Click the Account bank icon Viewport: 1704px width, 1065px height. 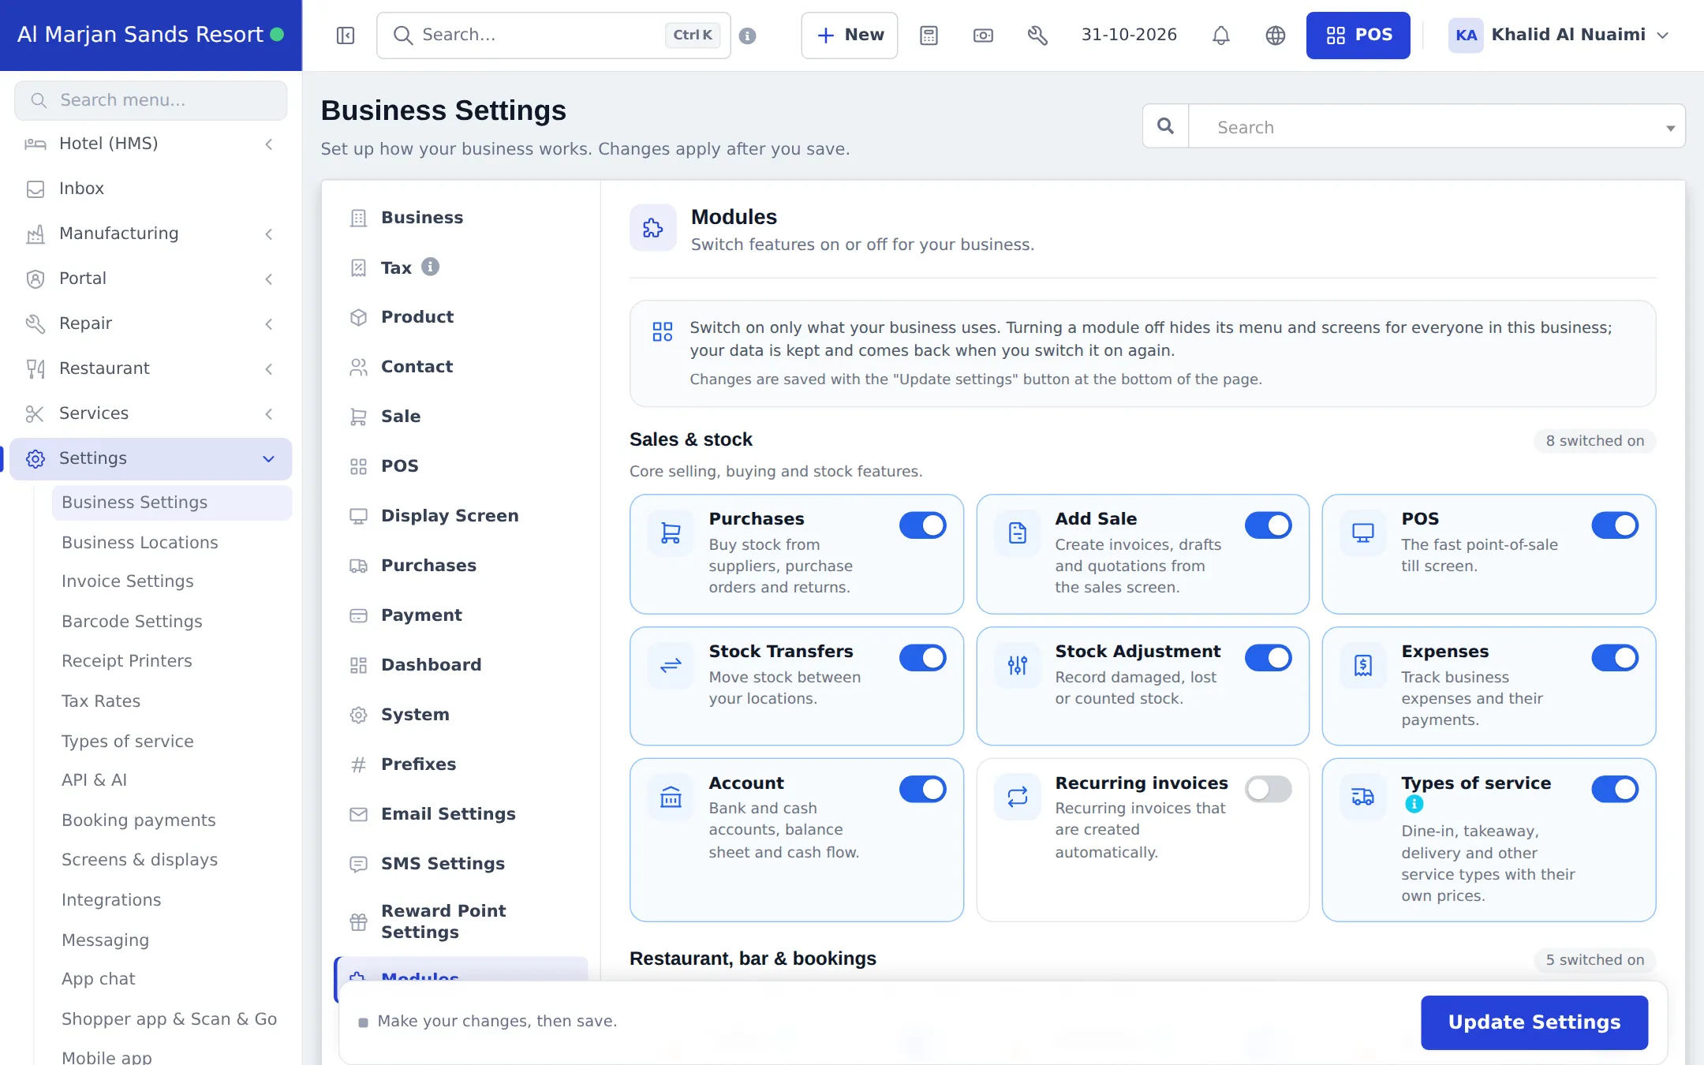click(x=671, y=798)
